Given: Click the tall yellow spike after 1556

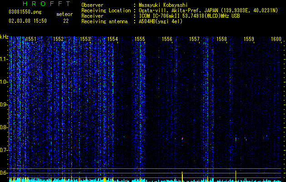Looking at the screenshot, I should pyautogui.click(x=182, y=176).
